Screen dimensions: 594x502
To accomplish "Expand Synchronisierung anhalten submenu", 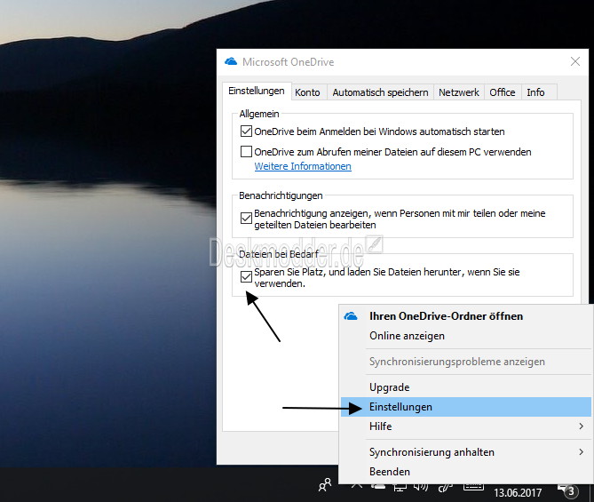I will tap(466, 452).
